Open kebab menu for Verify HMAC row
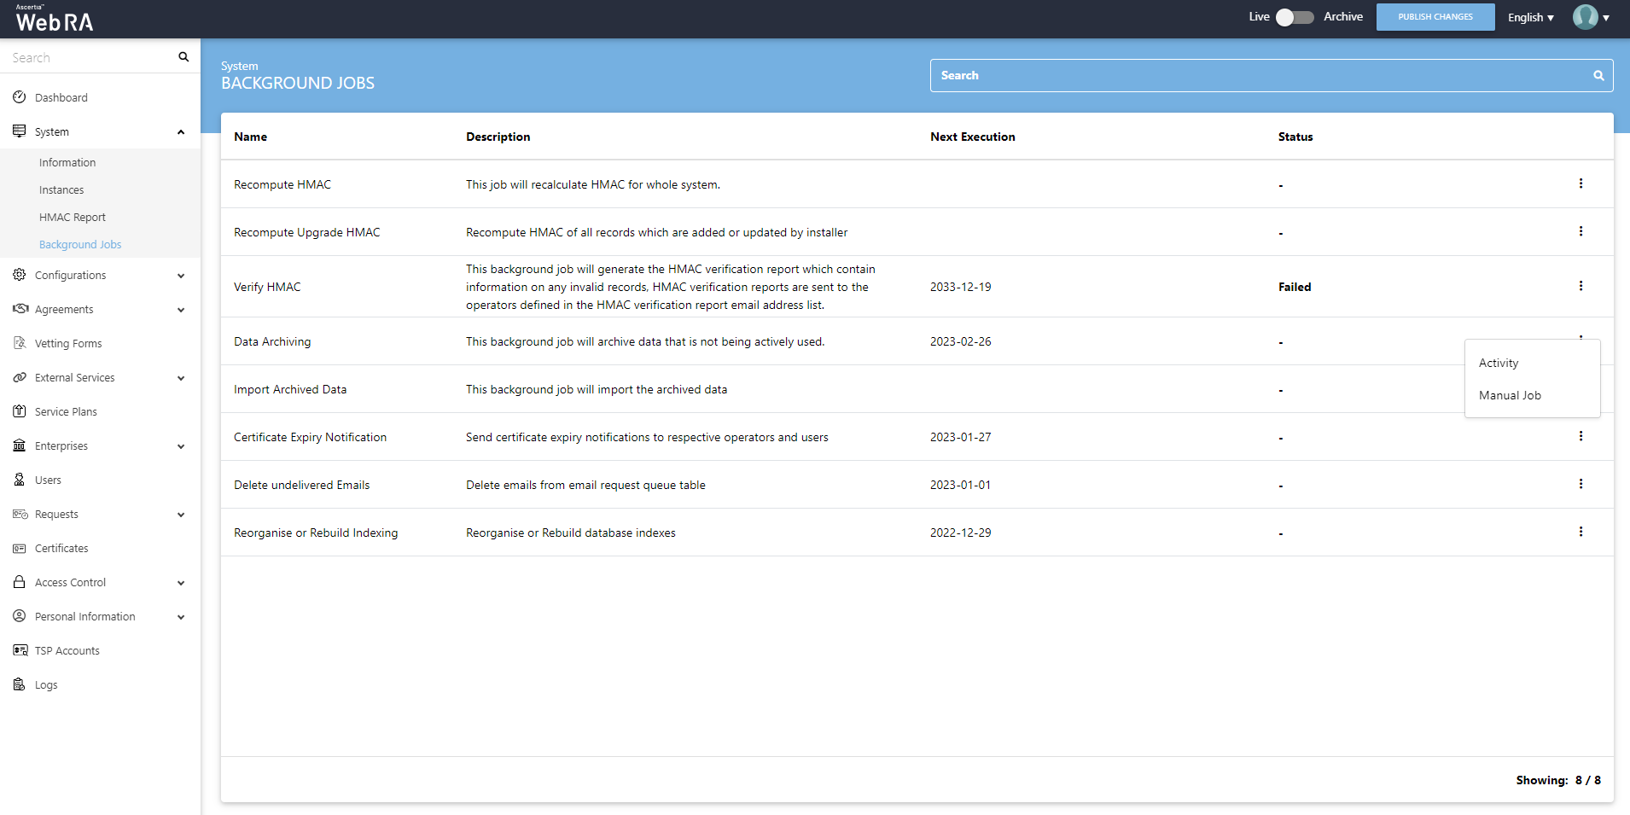Viewport: 1630px width, 815px height. click(x=1581, y=286)
